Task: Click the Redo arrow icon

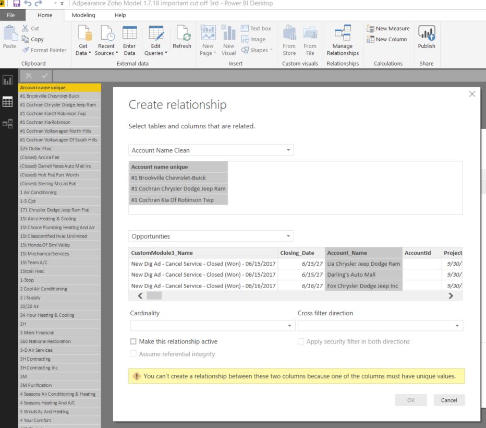Action: pyautogui.click(x=39, y=4)
